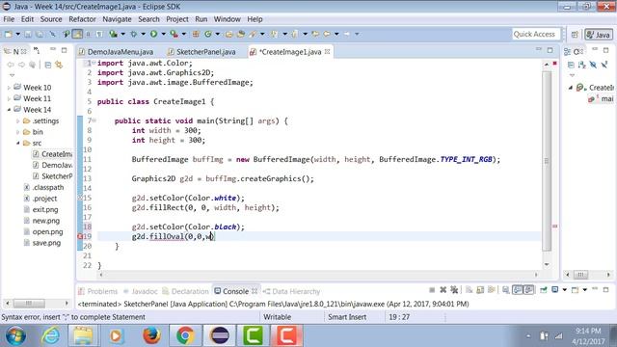The width and height of the screenshot is (617, 347).
Task: Open the Source menu
Action: coord(51,19)
